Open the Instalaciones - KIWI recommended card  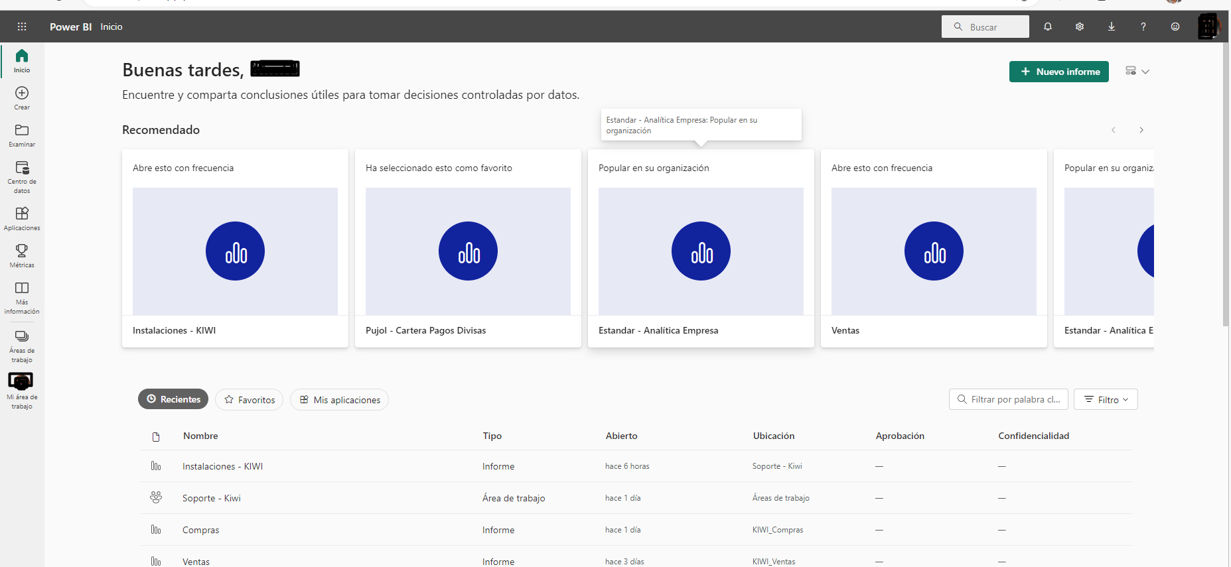point(235,248)
